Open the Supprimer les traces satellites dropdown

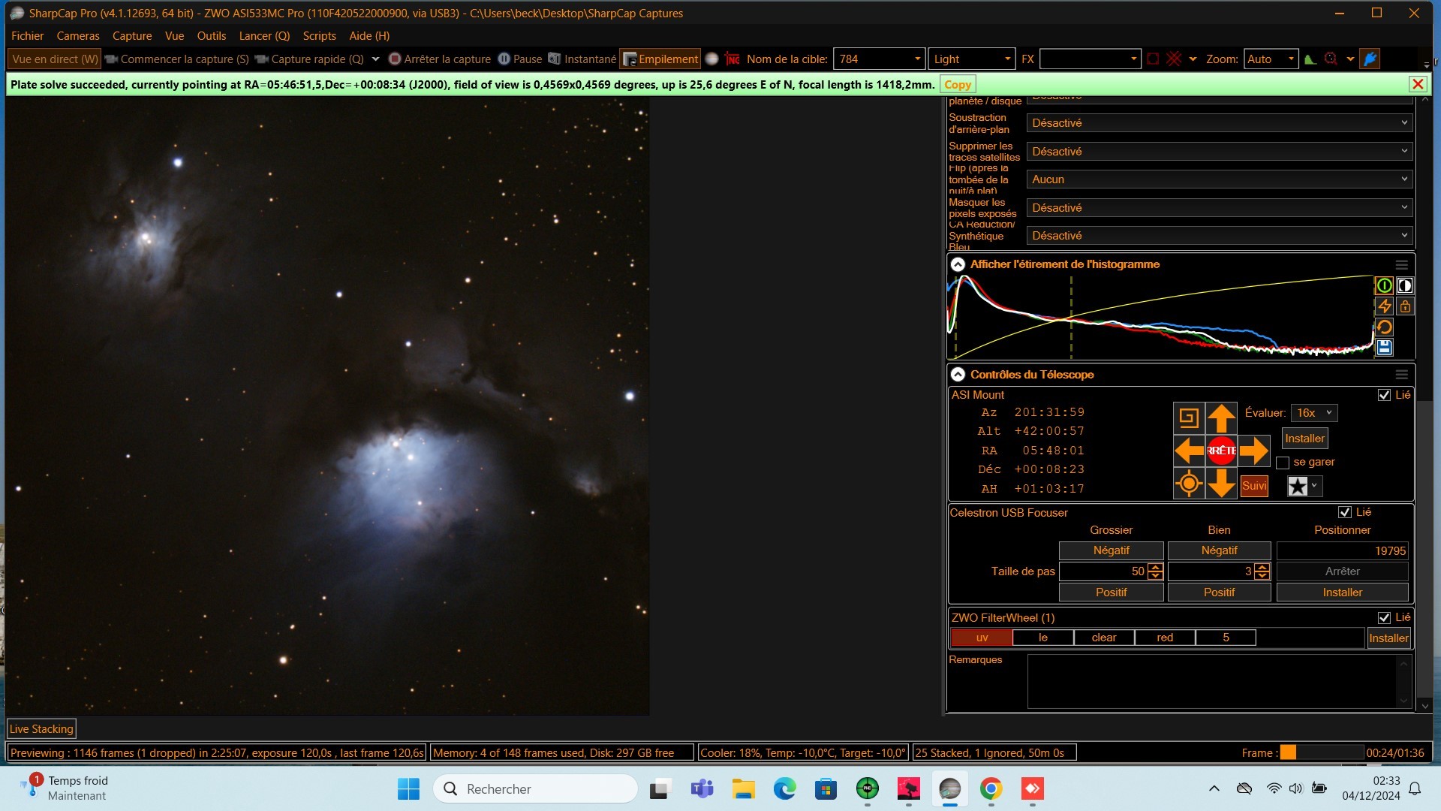[1220, 151]
